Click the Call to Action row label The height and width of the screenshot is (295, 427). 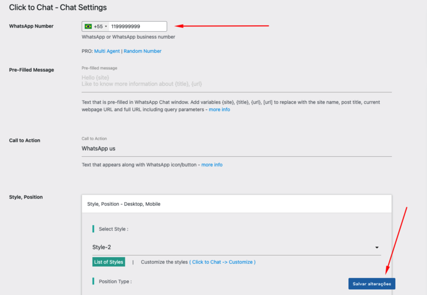[x=25, y=140]
